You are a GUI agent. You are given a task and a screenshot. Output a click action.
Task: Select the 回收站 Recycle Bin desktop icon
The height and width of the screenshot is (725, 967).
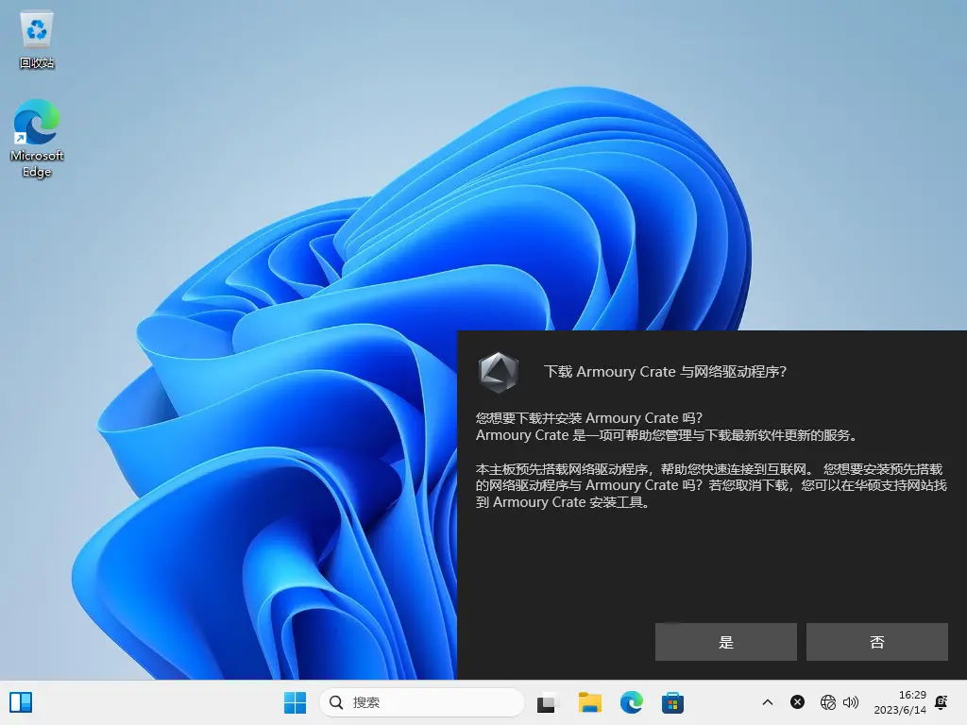pyautogui.click(x=37, y=40)
